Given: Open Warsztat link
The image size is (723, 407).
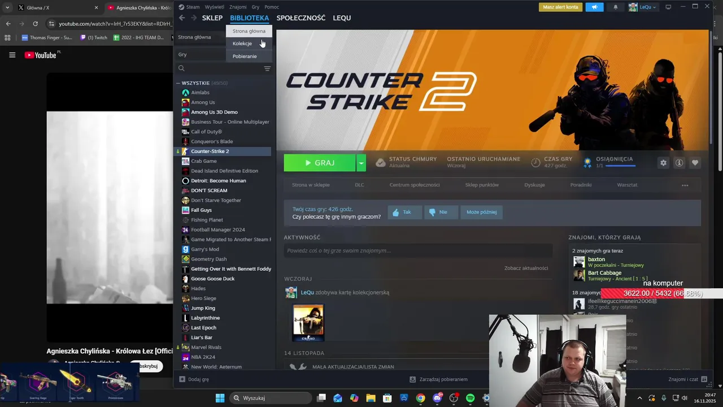Looking at the screenshot, I should [627, 185].
